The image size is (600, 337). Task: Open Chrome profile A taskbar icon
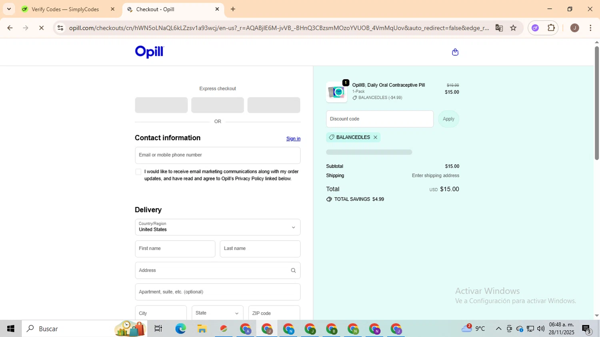tap(245, 329)
